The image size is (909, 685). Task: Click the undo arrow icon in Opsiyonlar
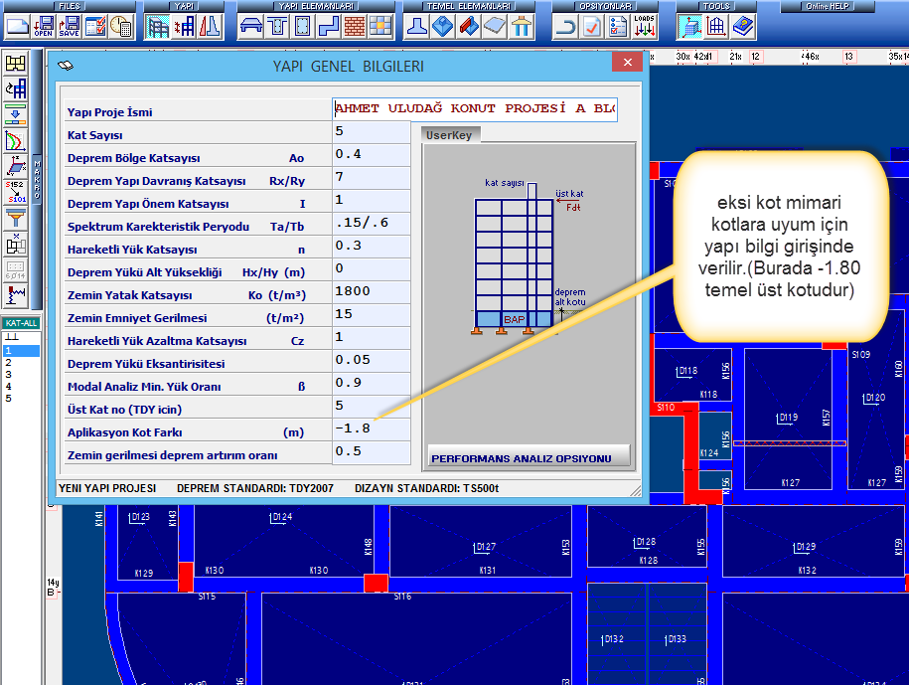(566, 27)
